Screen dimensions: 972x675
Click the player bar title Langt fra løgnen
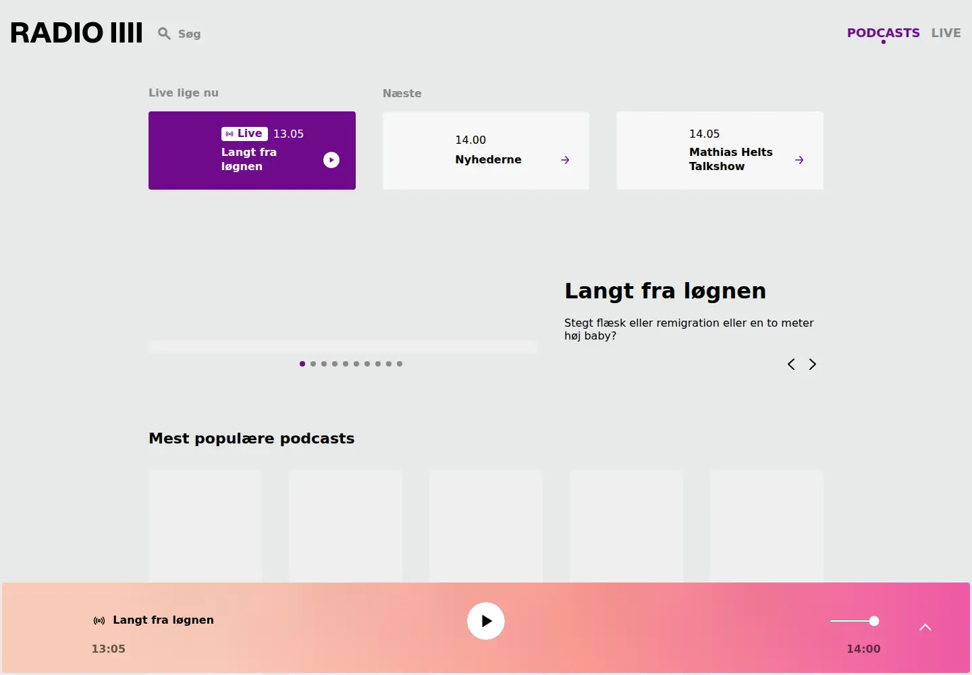click(x=163, y=620)
